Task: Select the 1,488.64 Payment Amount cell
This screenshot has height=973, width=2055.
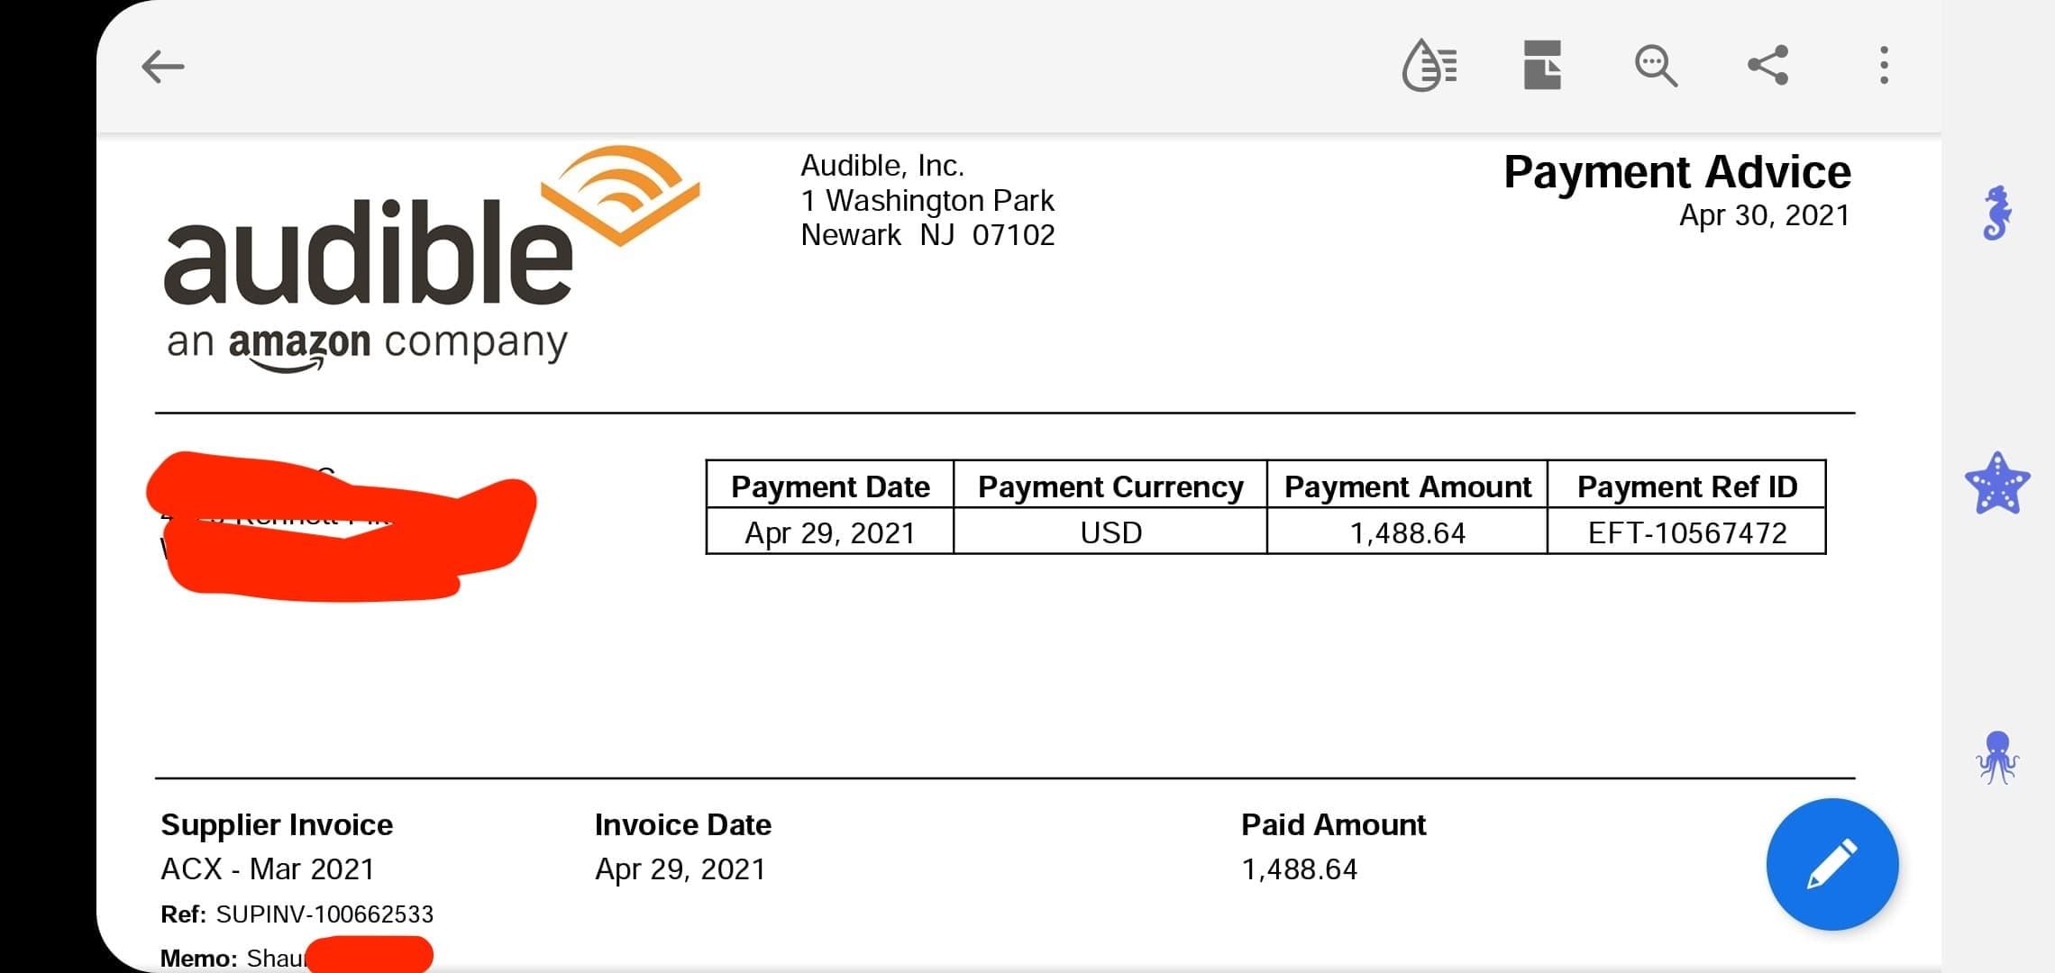Action: (1407, 532)
